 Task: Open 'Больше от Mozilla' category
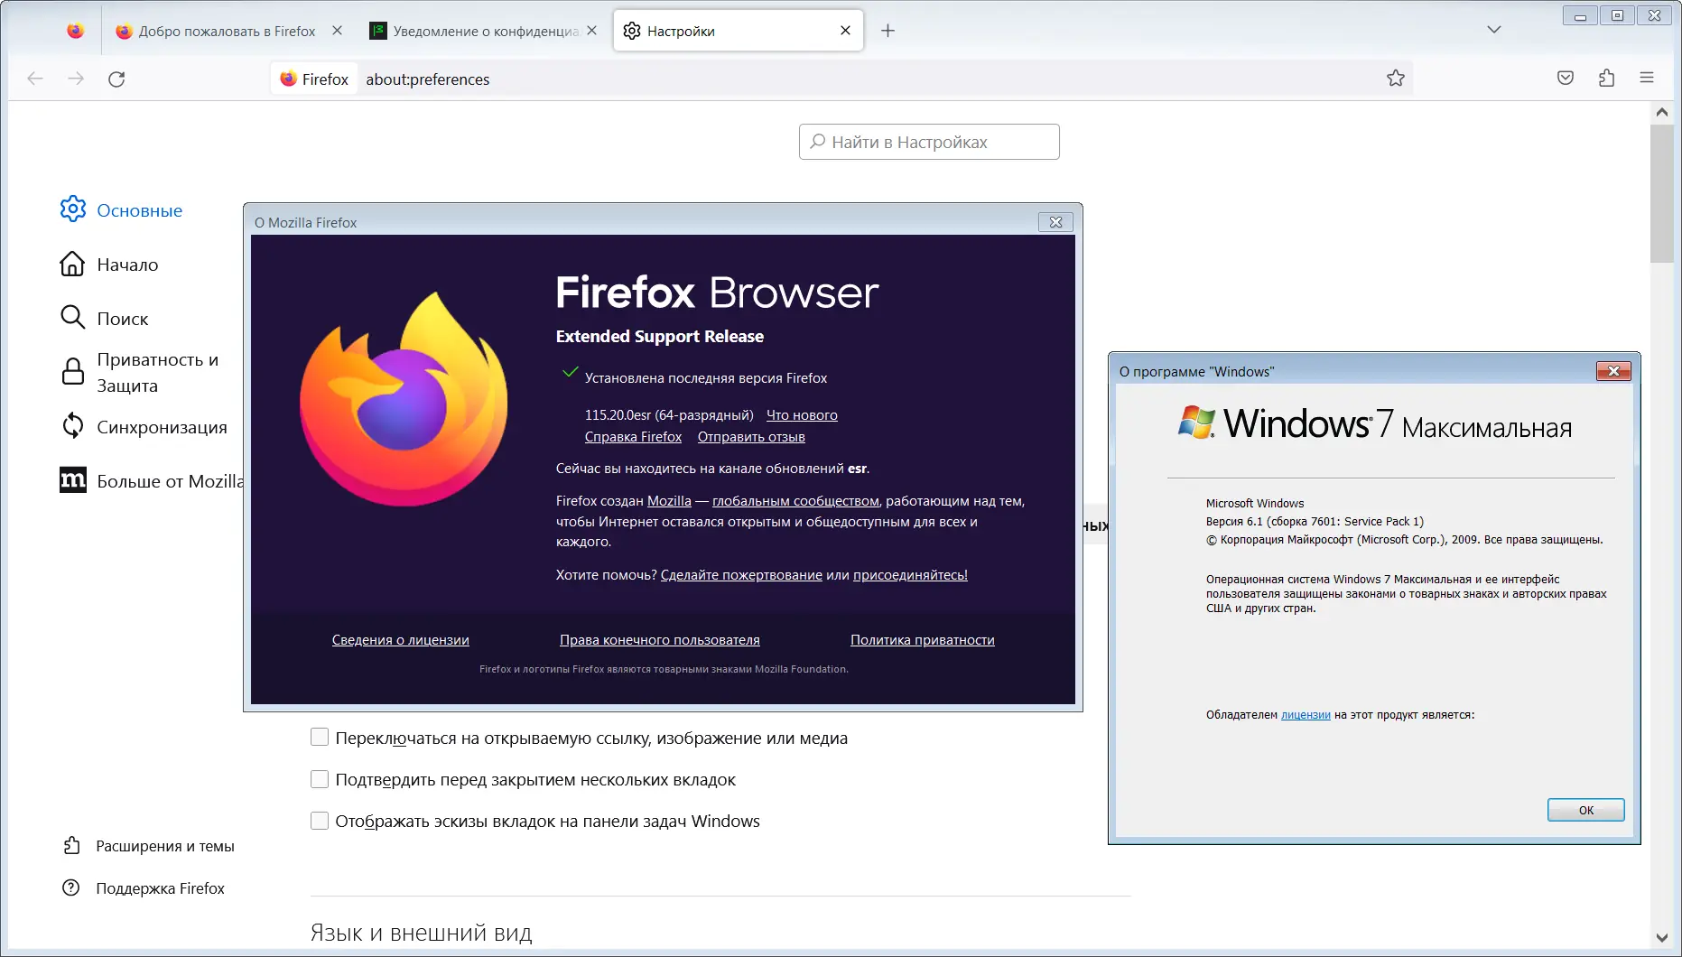point(171,481)
